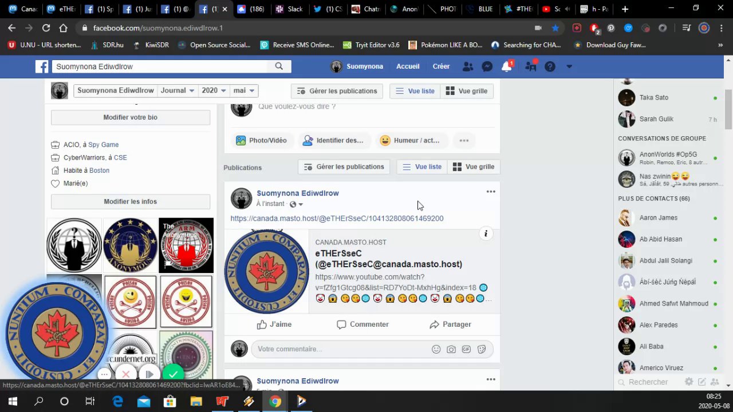Click the green checkmark overlay button
733x412 pixels.
(173, 374)
